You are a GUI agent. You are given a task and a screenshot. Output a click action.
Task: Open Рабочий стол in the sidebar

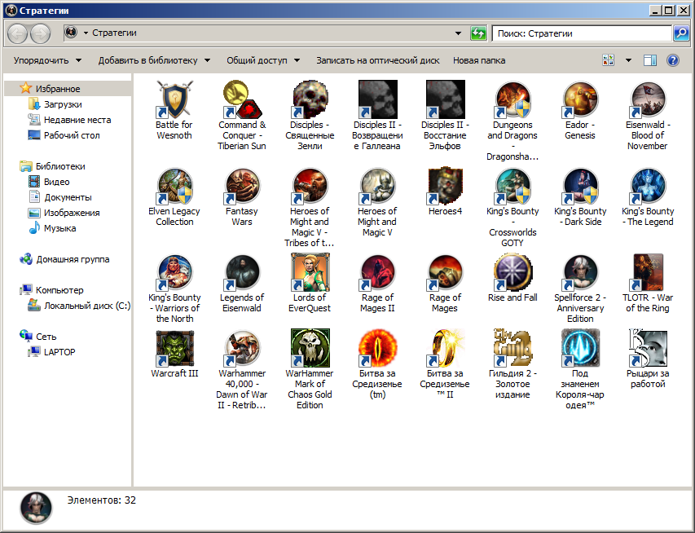[64, 135]
